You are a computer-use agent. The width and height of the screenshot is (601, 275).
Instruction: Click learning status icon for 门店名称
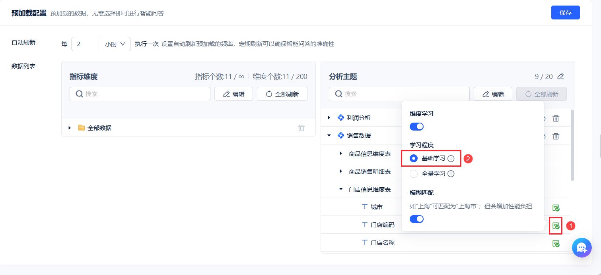[556, 243]
